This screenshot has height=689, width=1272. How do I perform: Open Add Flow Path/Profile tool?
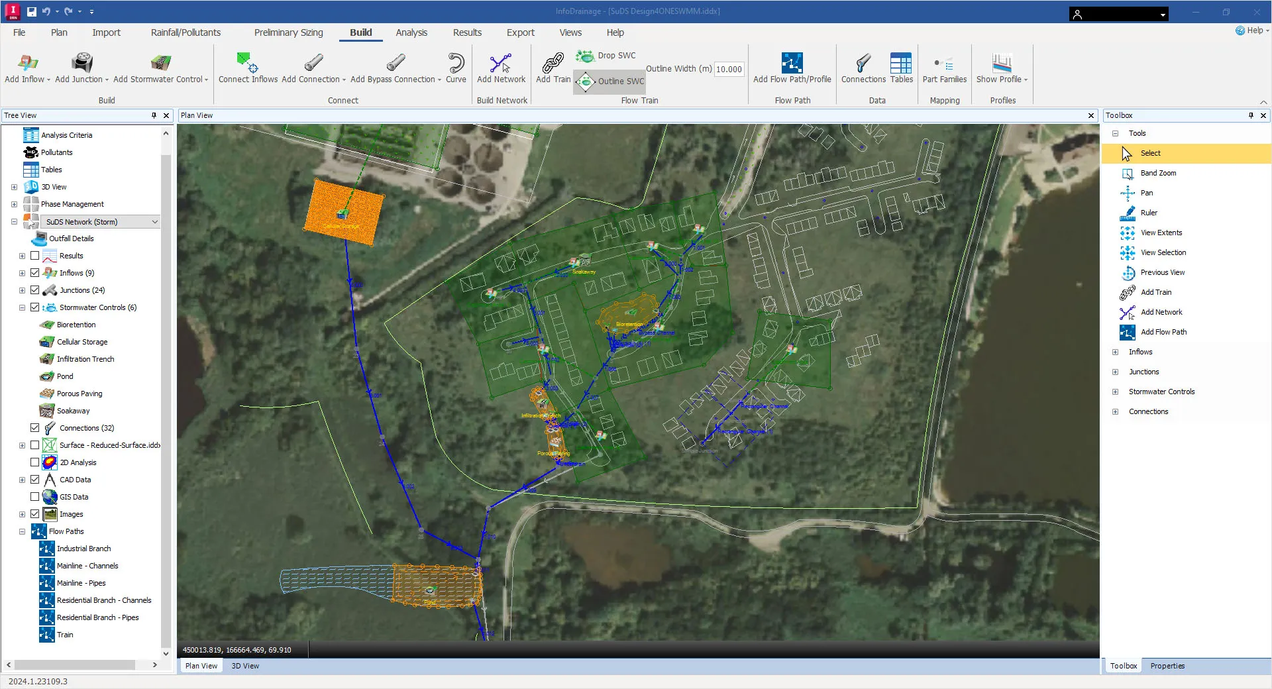point(792,68)
